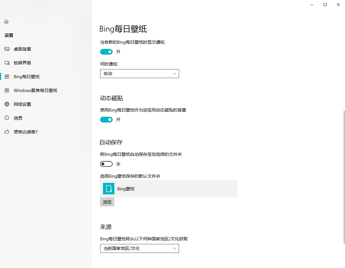Minimize the settings window
345x268 pixels.
(x=312, y=5)
